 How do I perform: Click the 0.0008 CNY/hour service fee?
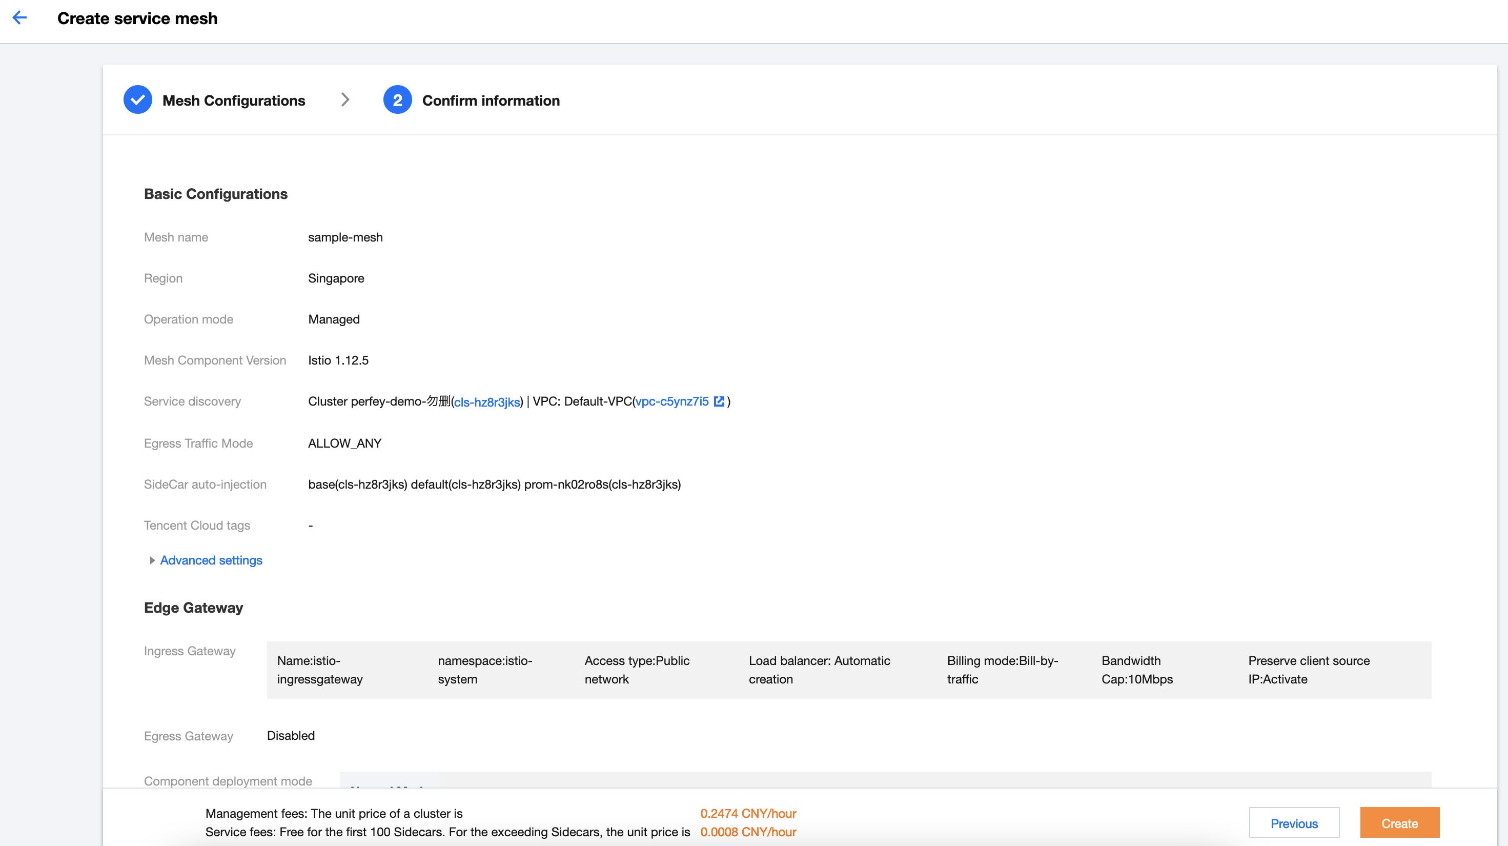[x=748, y=832]
